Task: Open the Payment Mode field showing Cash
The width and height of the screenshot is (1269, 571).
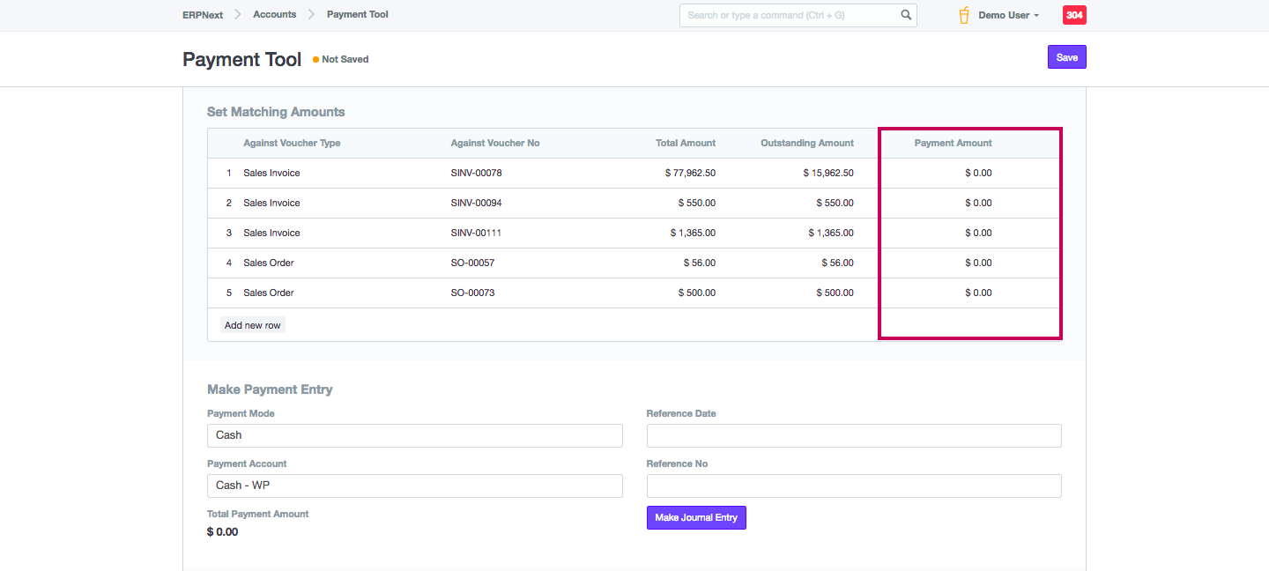Action: click(414, 435)
